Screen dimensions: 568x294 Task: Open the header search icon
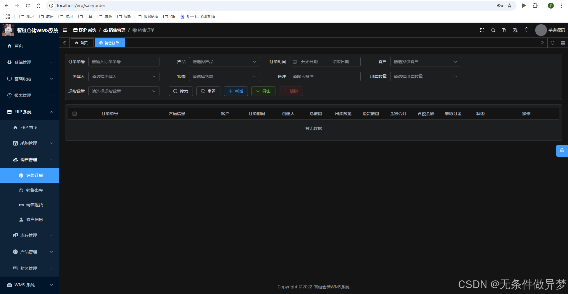493,30
